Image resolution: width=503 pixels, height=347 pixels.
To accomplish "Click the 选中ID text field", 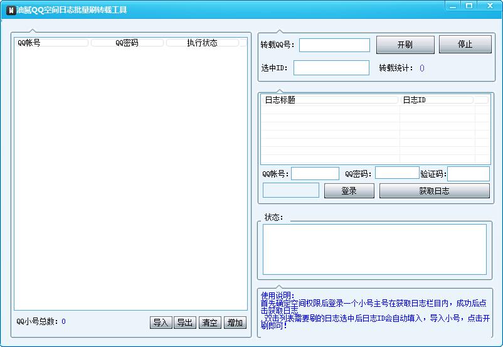I will pos(331,68).
